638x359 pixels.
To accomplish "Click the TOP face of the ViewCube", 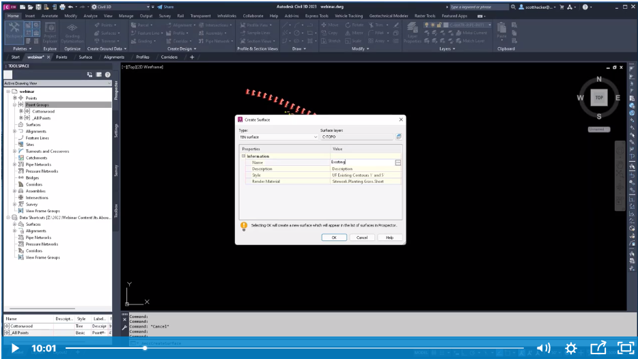I will [599, 98].
